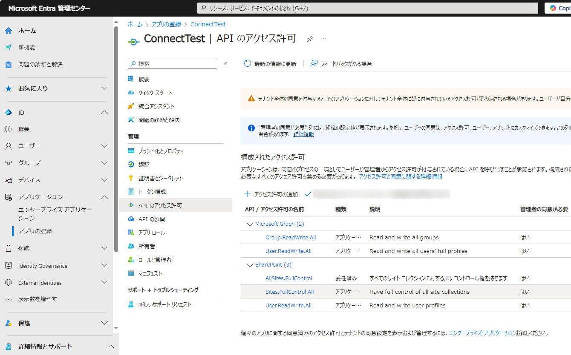This screenshot has height=355, width=571.
Task: Click the API / アクセス許可の名前 column header
Action: [x=274, y=209]
